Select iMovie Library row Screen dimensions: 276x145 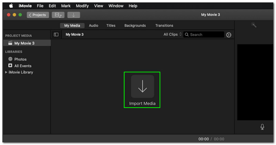coord(27,72)
